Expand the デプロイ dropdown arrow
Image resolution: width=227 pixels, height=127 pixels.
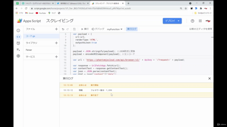(179, 21)
